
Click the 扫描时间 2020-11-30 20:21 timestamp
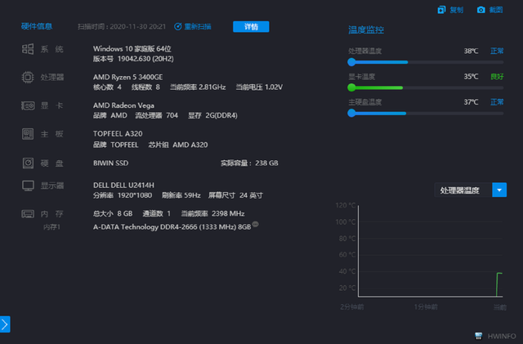click(x=122, y=27)
